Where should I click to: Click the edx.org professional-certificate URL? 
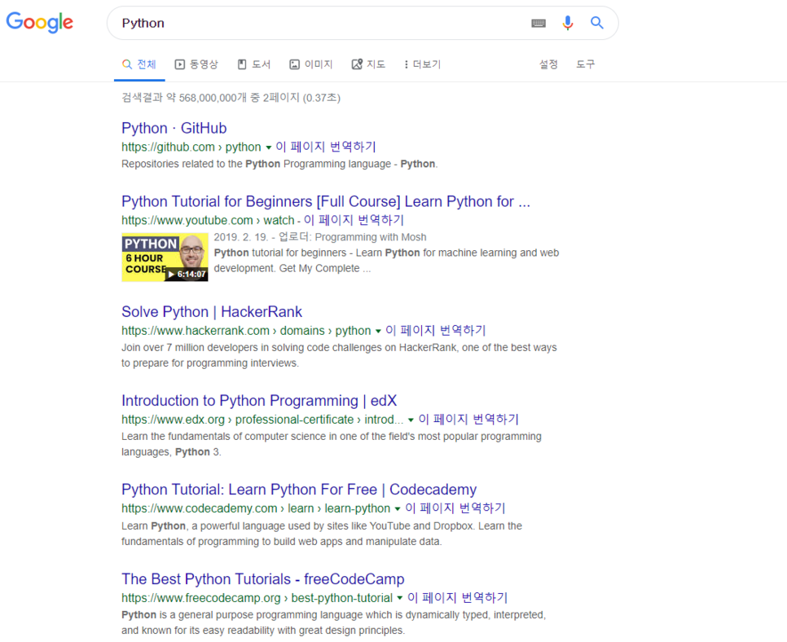[x=262, y=420]
